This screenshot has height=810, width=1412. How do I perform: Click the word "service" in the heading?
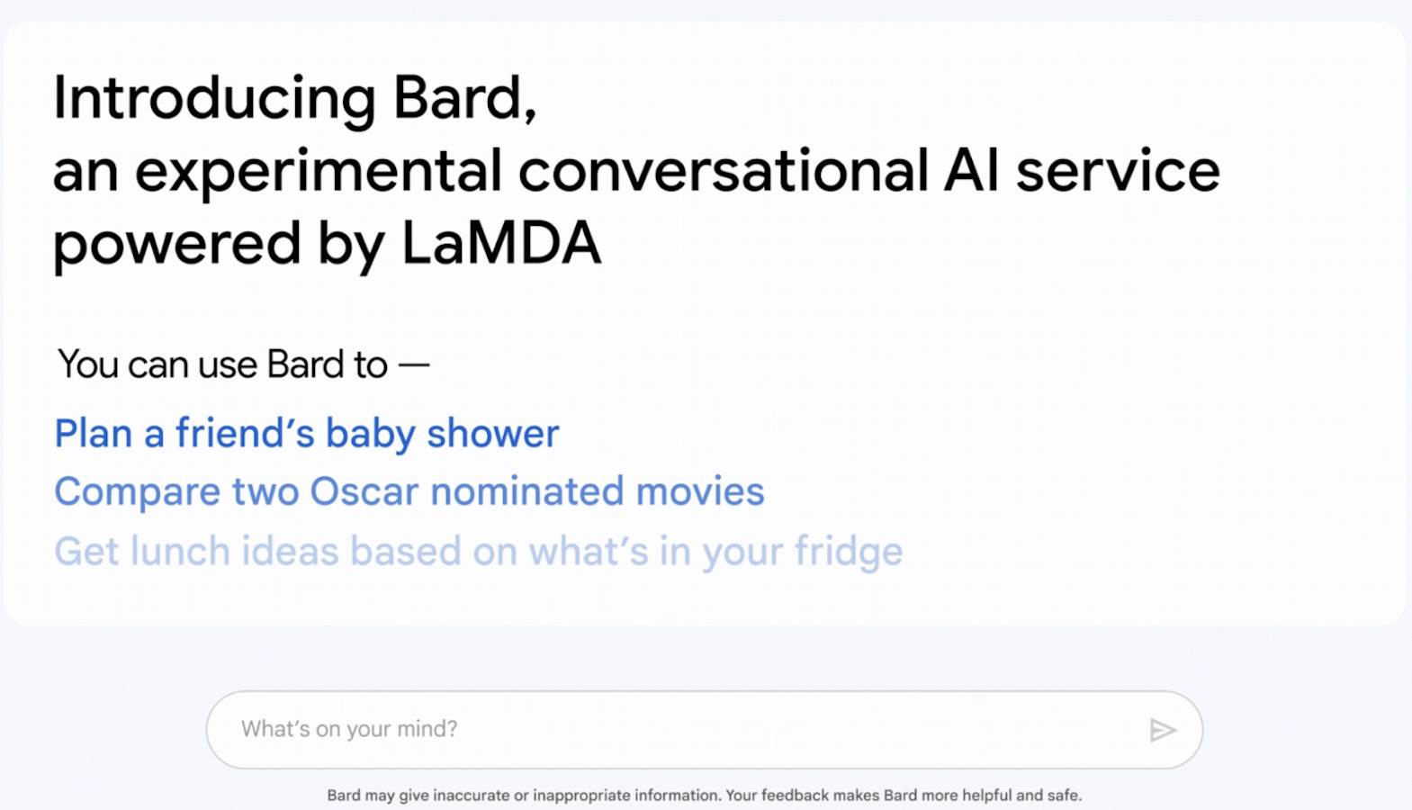click(x=1118, y=171)
